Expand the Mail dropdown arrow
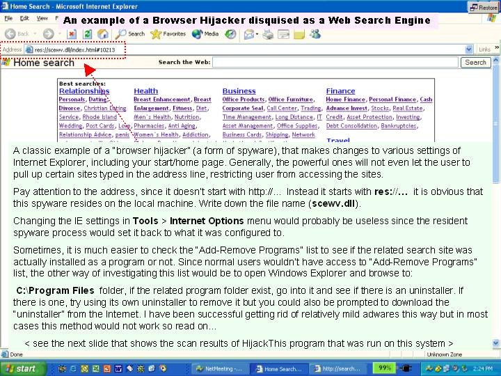501x376 pixels. point(257,34)
